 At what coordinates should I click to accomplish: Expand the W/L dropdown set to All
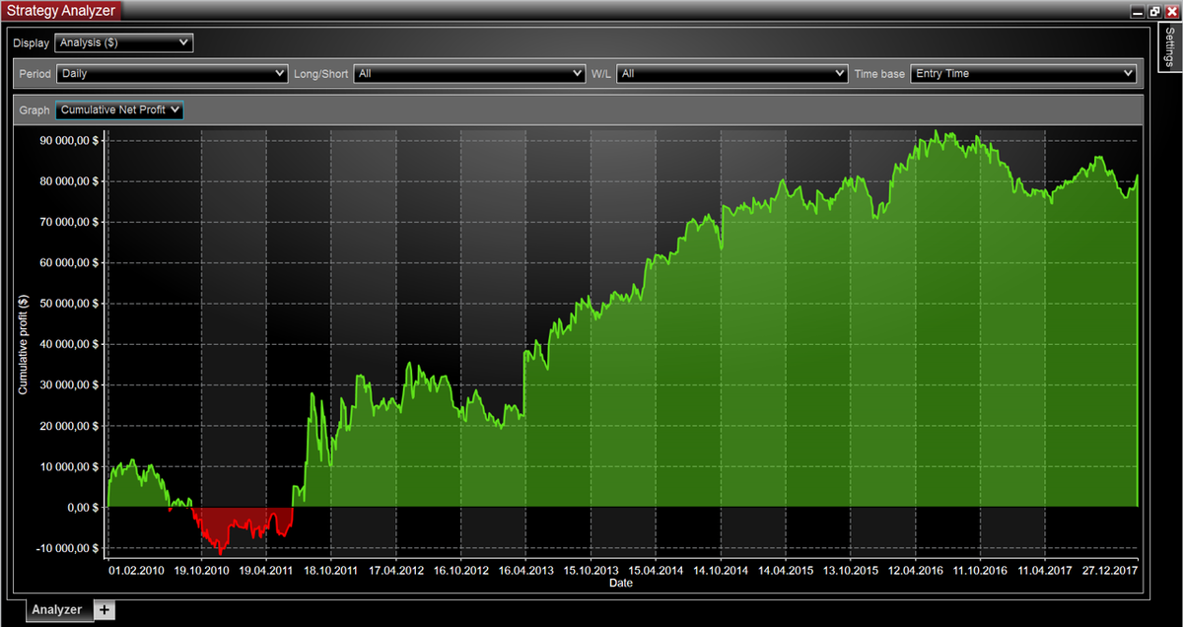pyautogui.click(x=732, y=74)
